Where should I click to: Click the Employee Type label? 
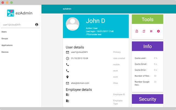coord(118,102)
